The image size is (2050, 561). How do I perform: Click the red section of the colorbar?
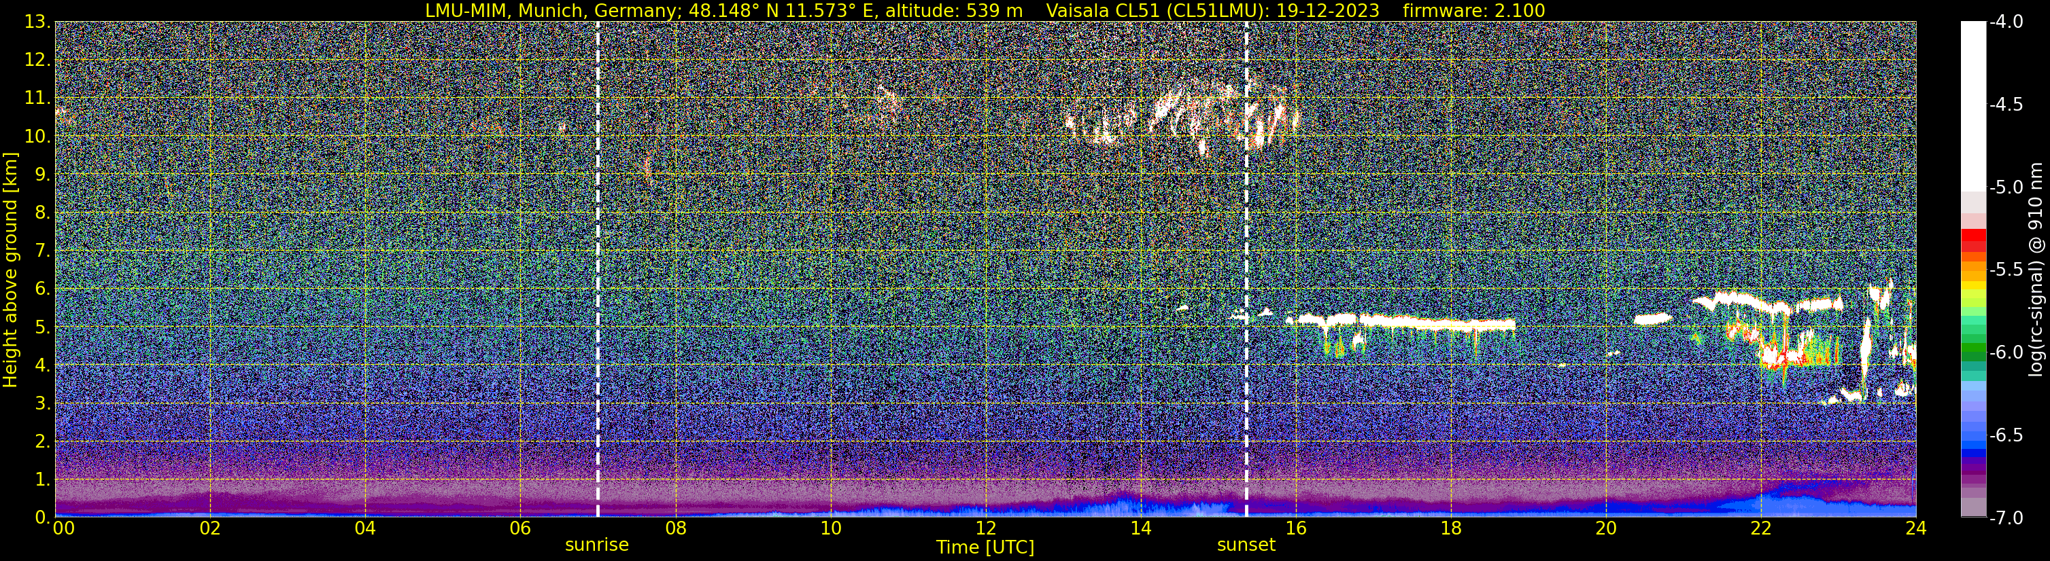coord(1974,241)
